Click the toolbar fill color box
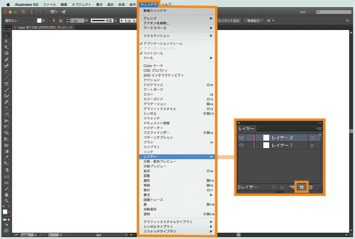 tap(5, 212)
